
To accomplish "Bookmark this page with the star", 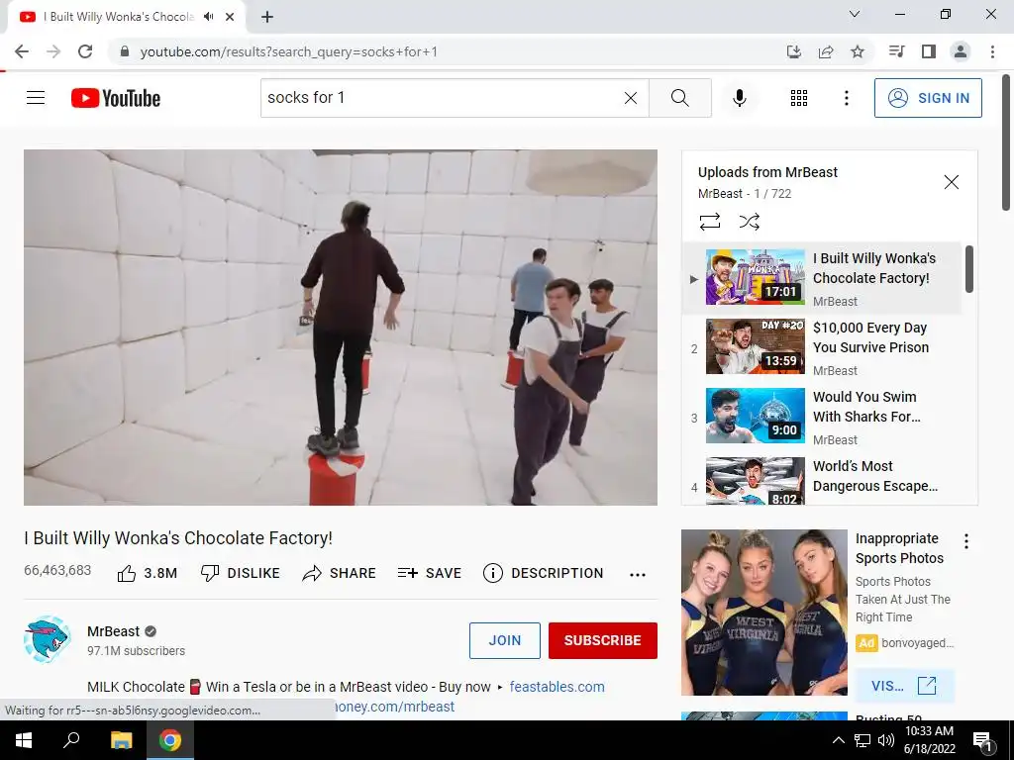I will 858,51.
